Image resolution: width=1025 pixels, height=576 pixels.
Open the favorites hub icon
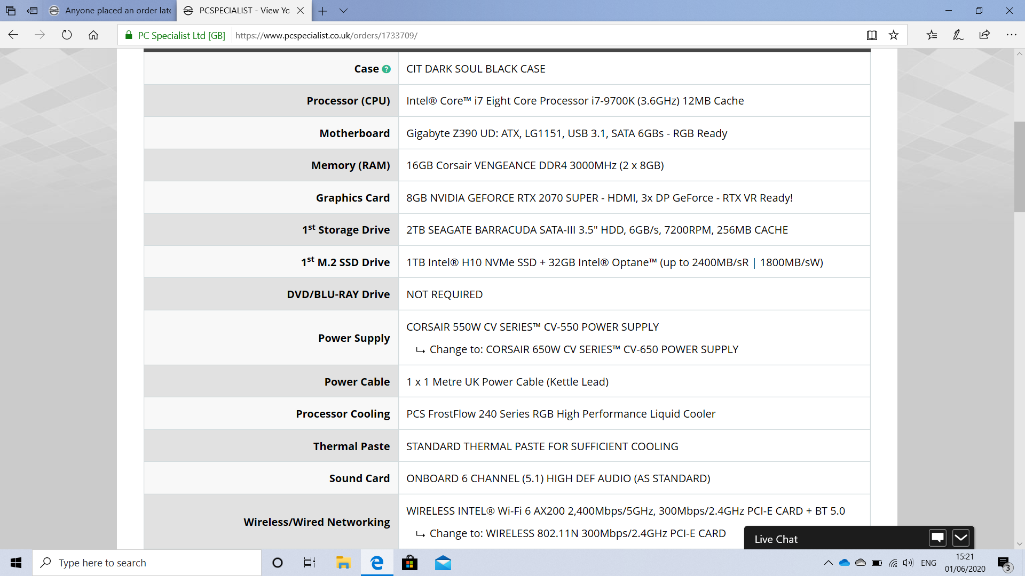pos(932,35)
